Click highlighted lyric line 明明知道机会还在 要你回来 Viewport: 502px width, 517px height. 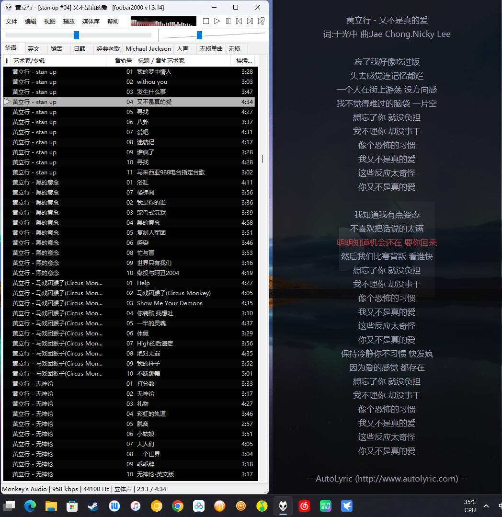tap(387, 242)
